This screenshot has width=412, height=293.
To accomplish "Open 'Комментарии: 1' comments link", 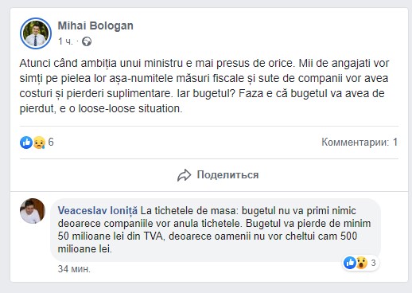I will (360, 143).
